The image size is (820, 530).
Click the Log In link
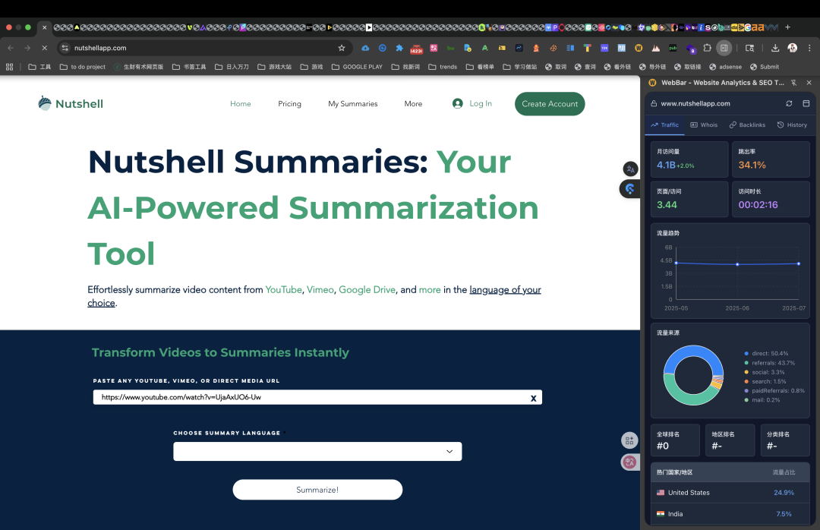(472, 103)
